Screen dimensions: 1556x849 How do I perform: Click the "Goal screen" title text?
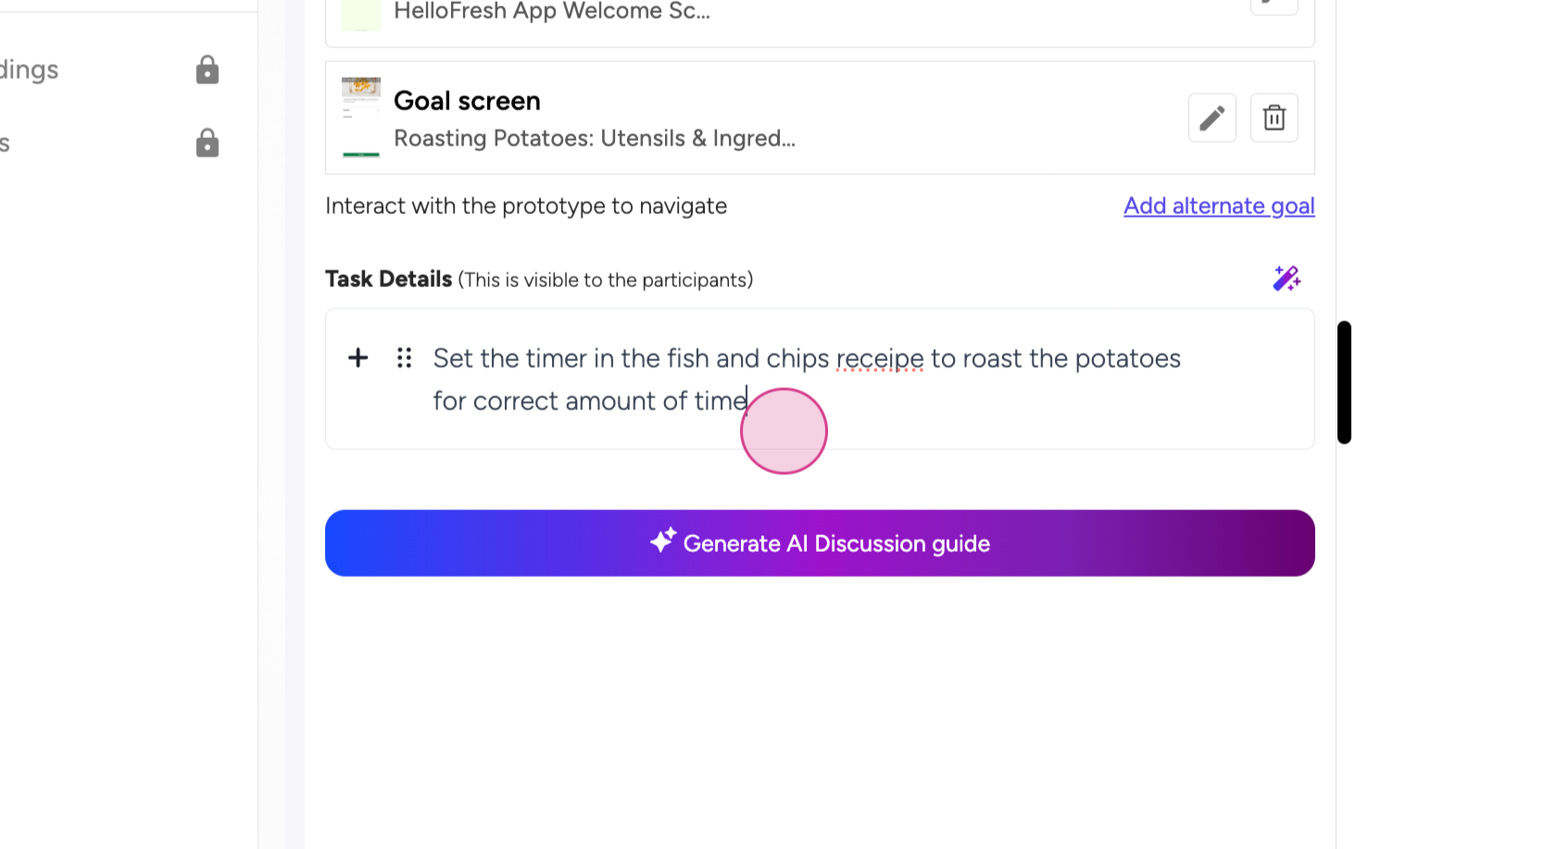click(x=467, y=101)
